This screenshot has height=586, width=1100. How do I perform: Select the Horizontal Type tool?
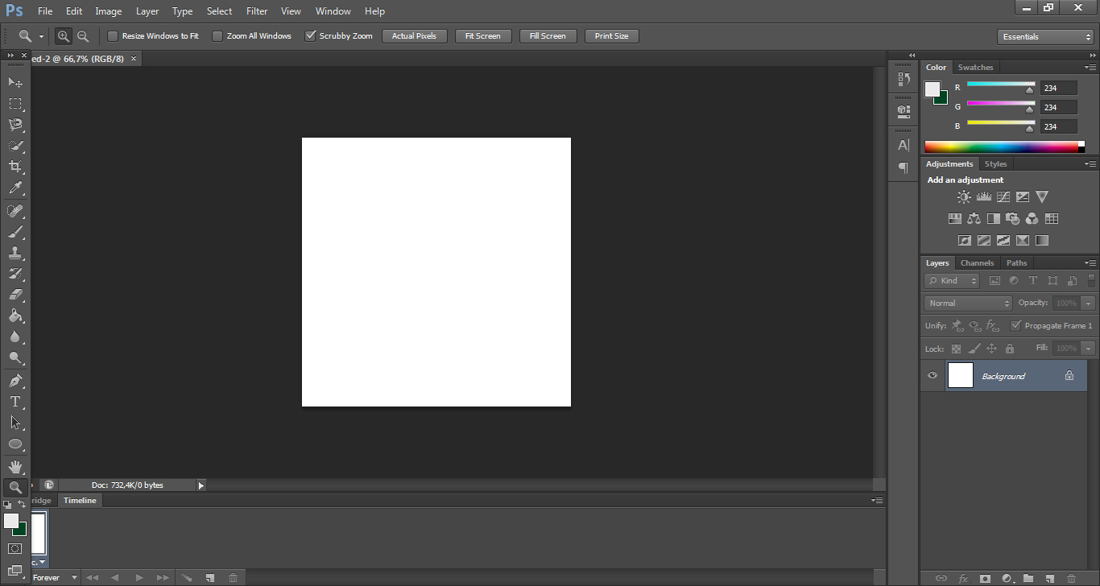click(x=15, y=401)
